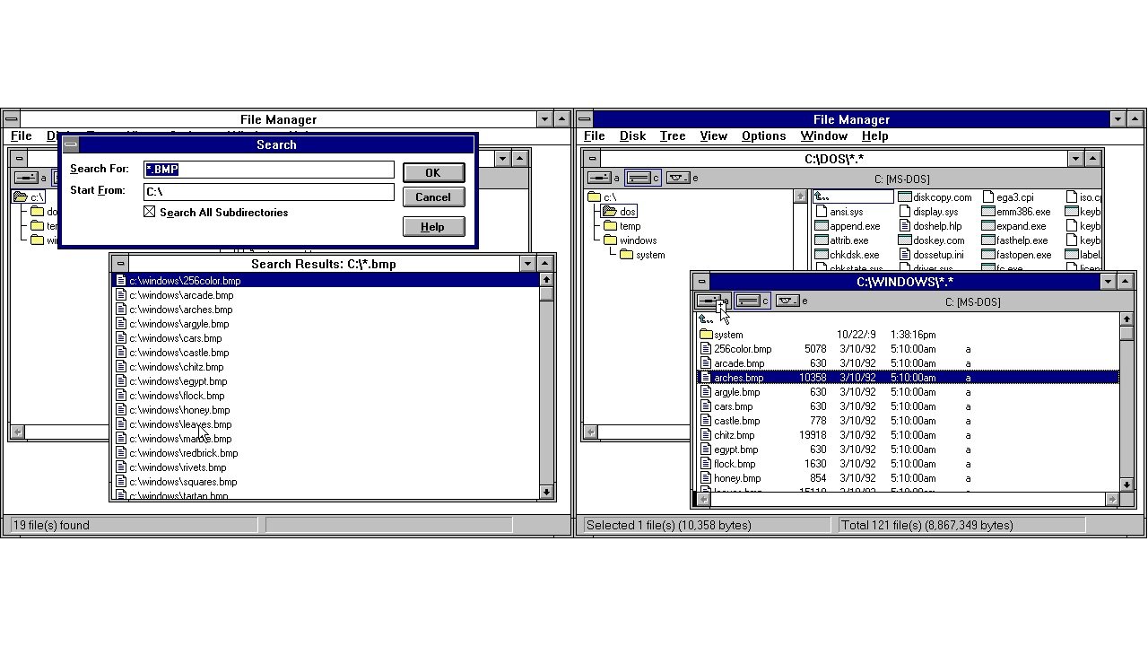This screenshot has width=1148, height=646.
Task: Click OK in the Search dialog
Action: [x=433, y=172]
